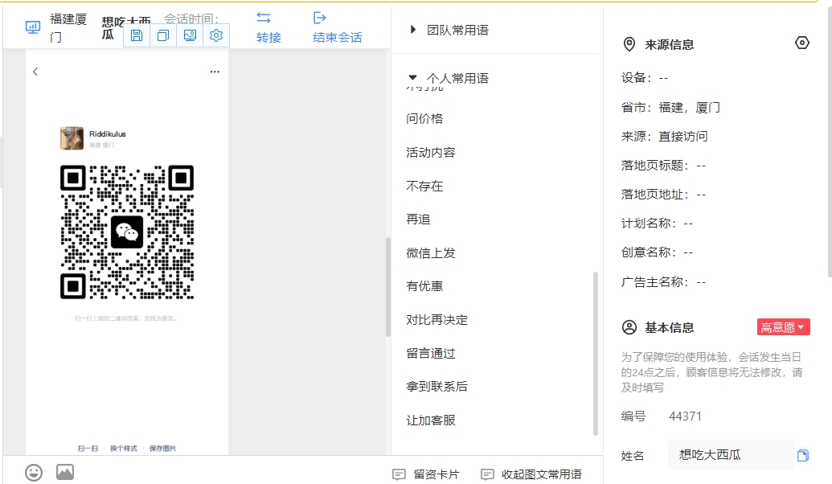Open the WeChat QR code image
The height and width of the screenshot is (484, 832).
[127, 232]
